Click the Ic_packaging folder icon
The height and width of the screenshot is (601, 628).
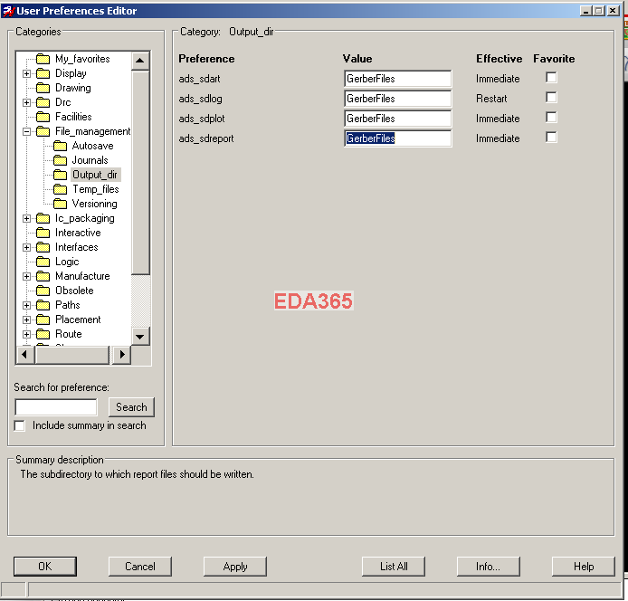pyautogui.click(x=43, y=218)
